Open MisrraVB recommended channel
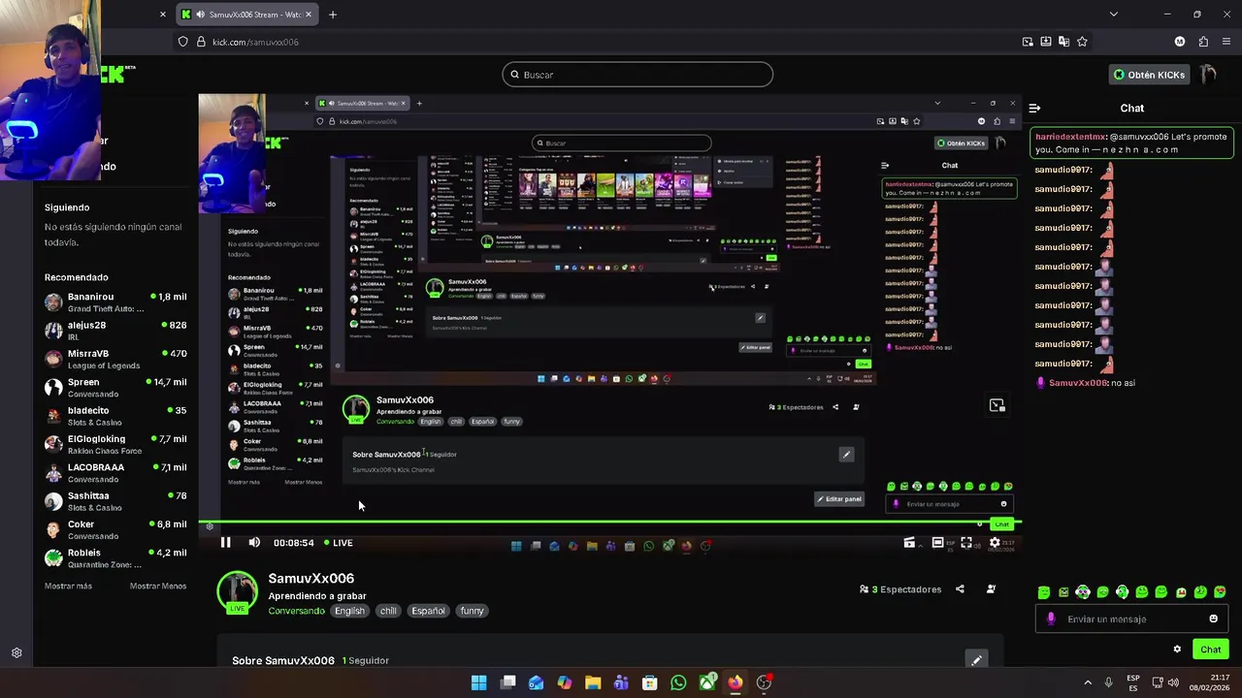Viewport: 1242px width, 698px height. pos(115,359)
